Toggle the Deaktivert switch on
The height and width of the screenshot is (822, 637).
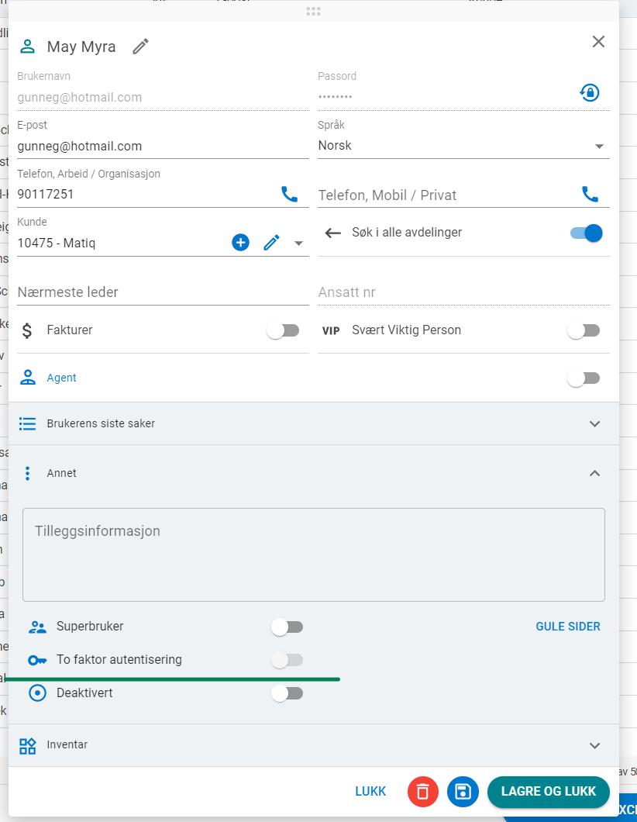287,693
